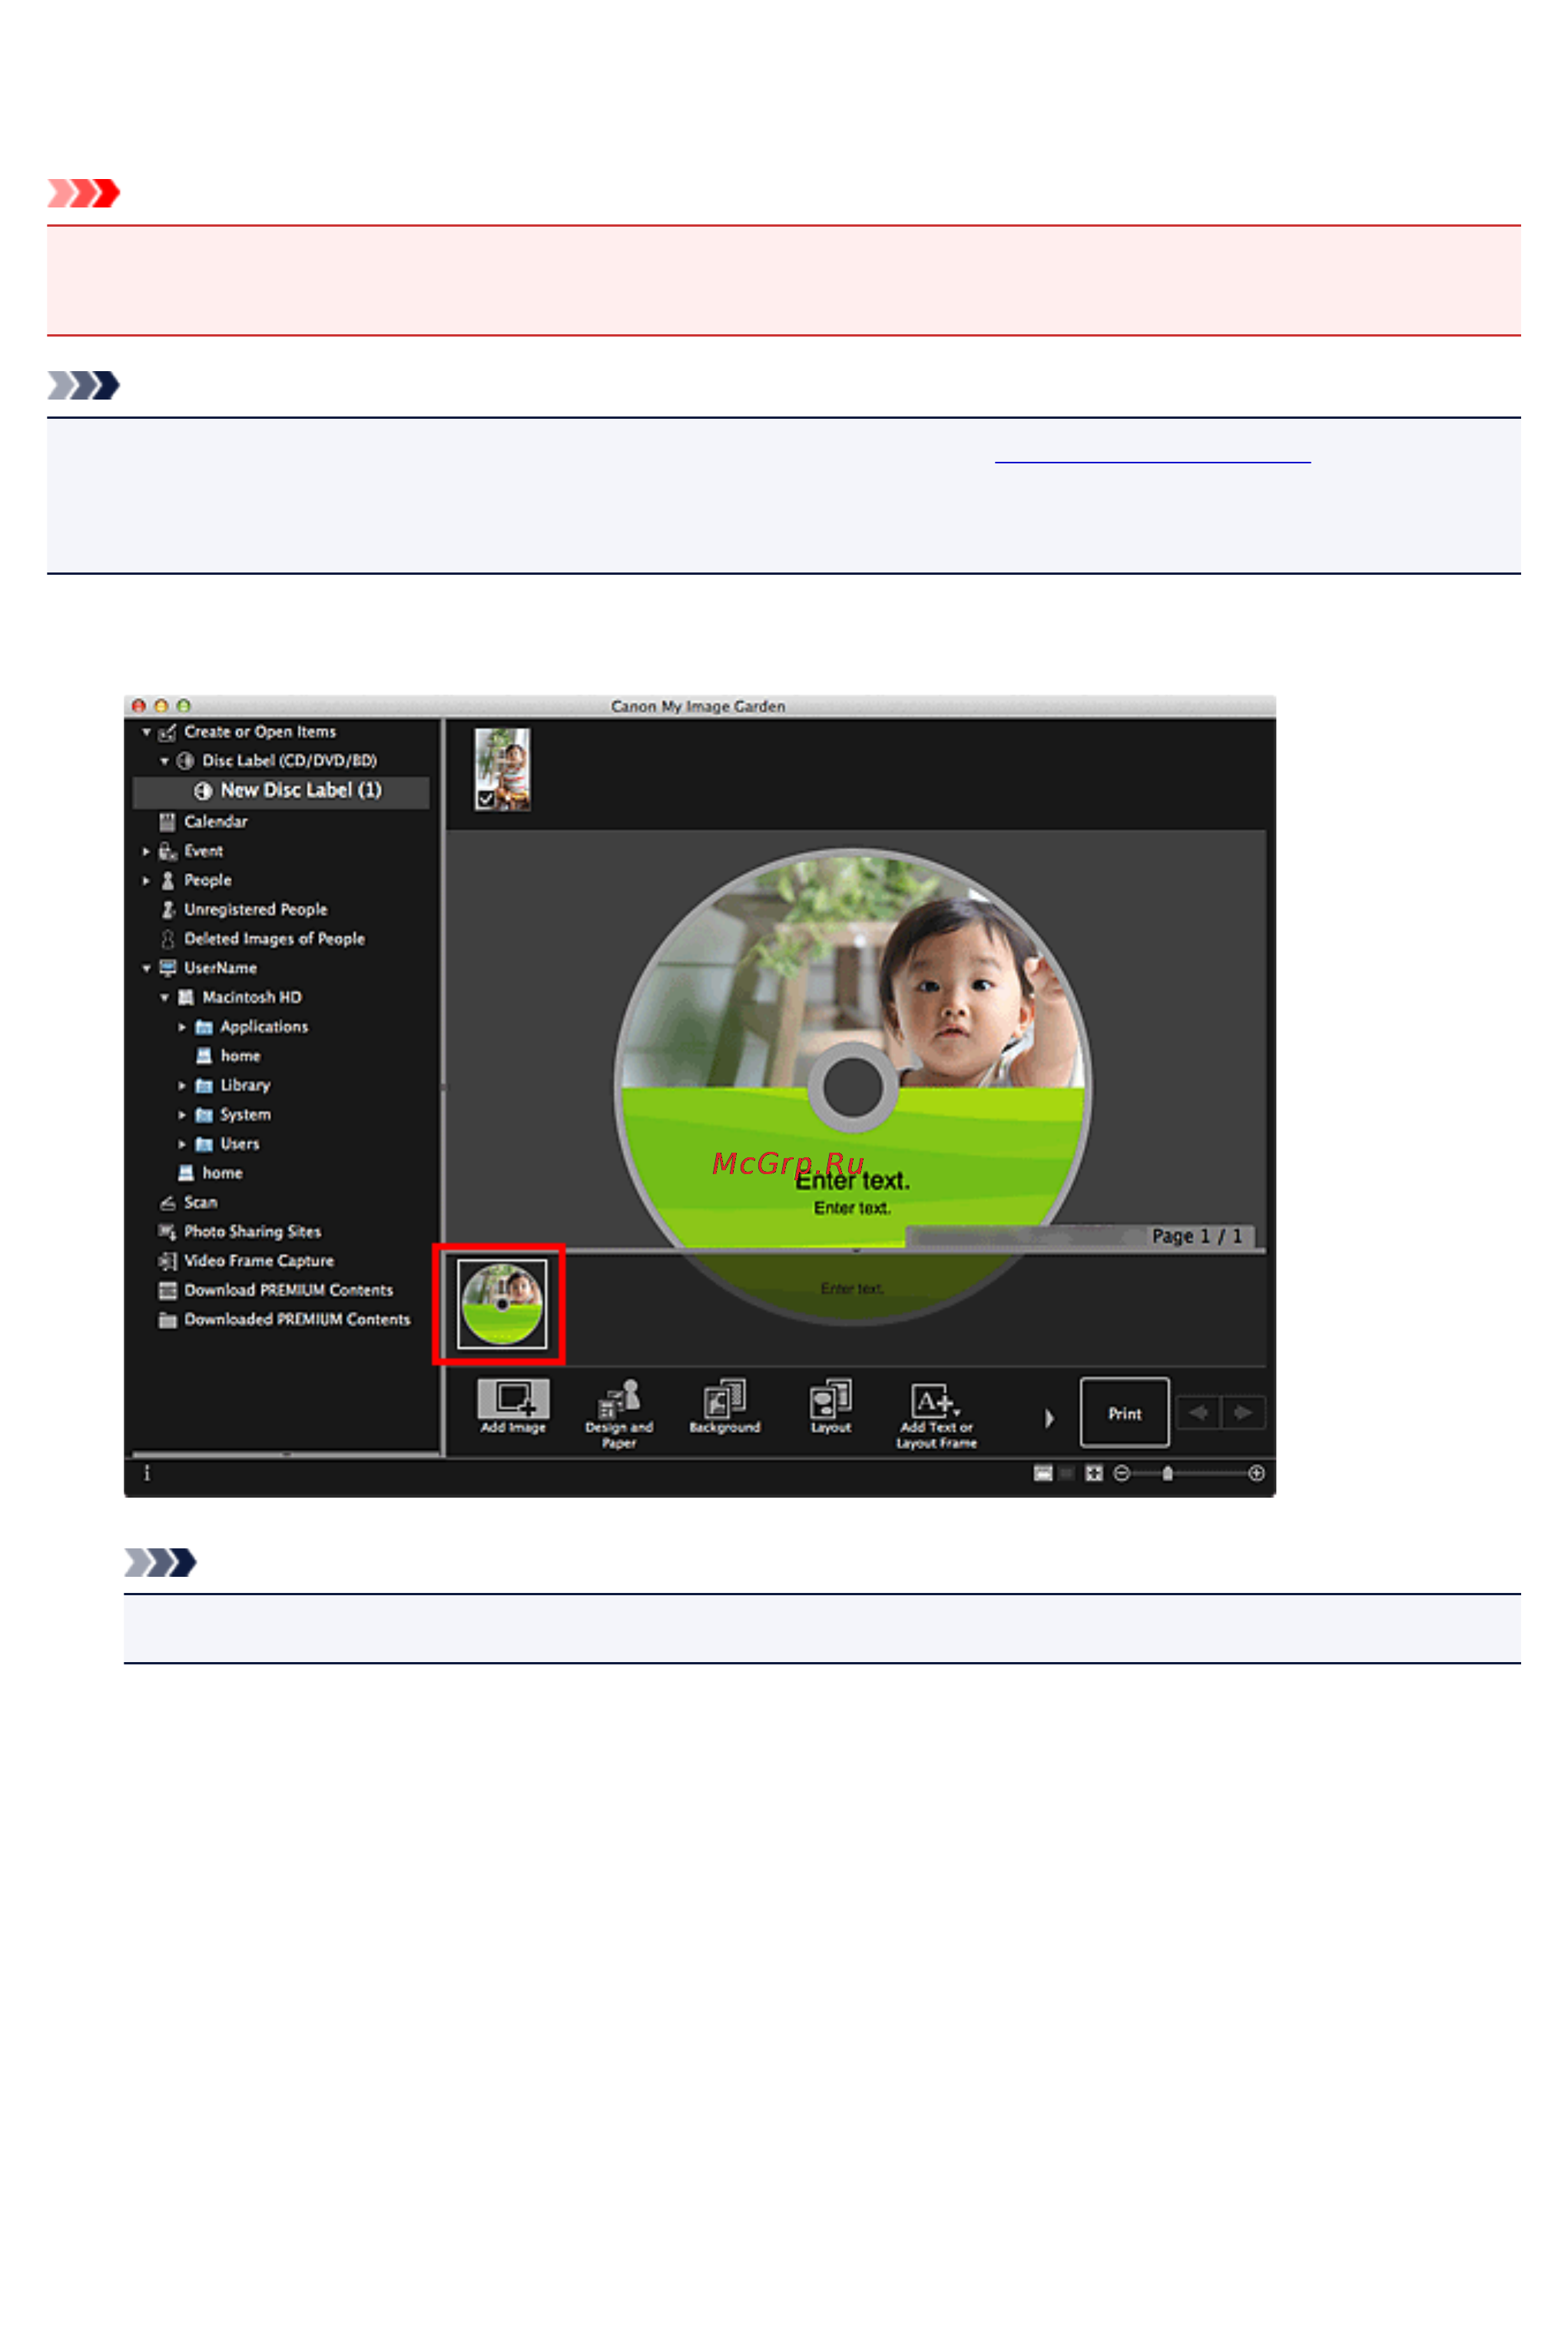Click the Add Image tool
1568x2326 pixels.
[513, 1406]
